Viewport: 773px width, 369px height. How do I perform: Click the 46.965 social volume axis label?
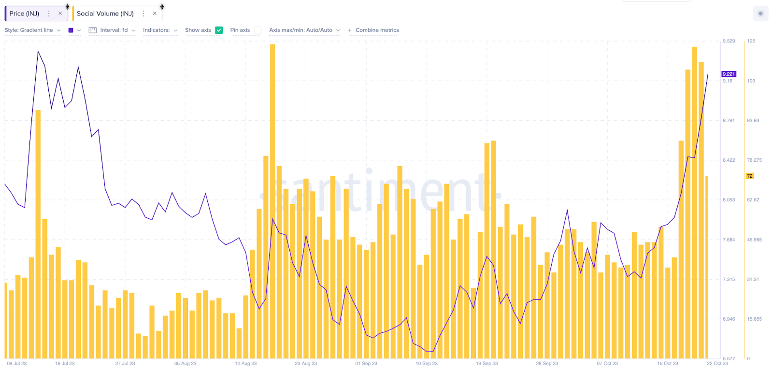pyautogui.click(x=754, y=240)
